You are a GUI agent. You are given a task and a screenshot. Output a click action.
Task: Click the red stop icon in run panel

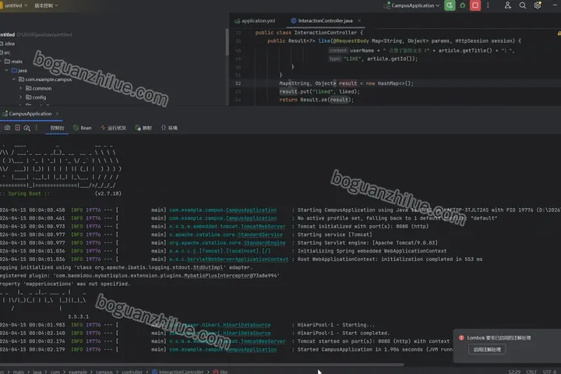click(17, 128)
